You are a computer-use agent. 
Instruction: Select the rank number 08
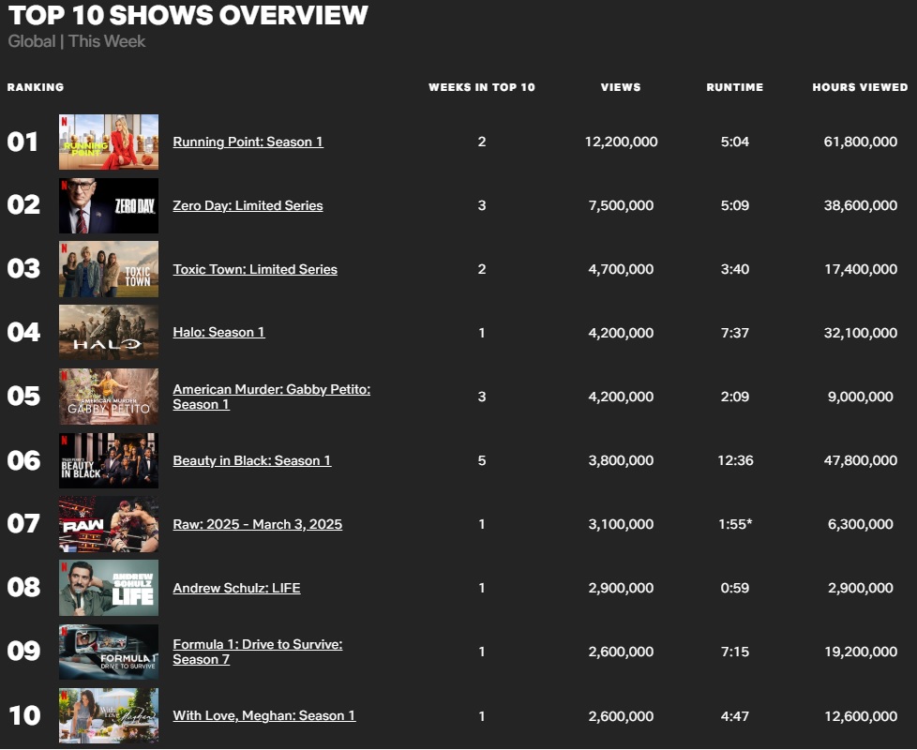coord(23,588)
